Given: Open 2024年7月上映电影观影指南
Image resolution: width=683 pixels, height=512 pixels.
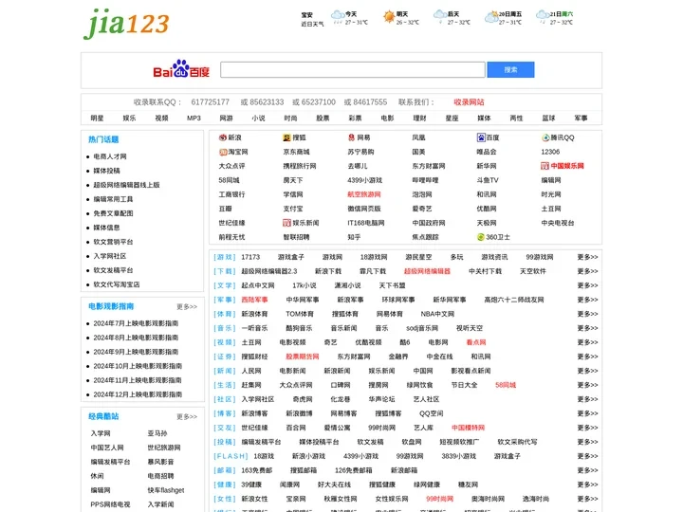Looking at the screenshot, I should (x=136, y=323).
